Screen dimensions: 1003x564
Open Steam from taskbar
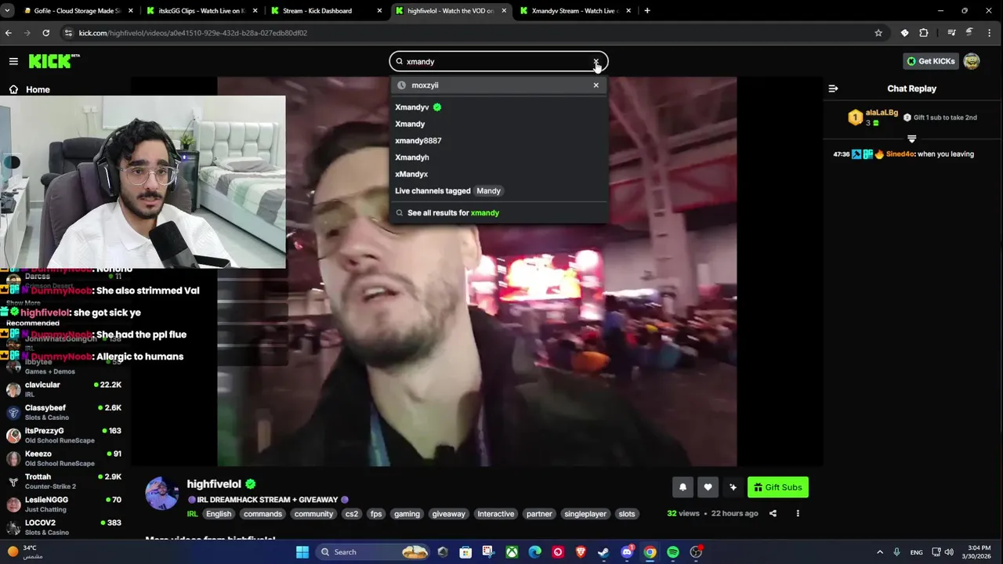pos(603,552)
